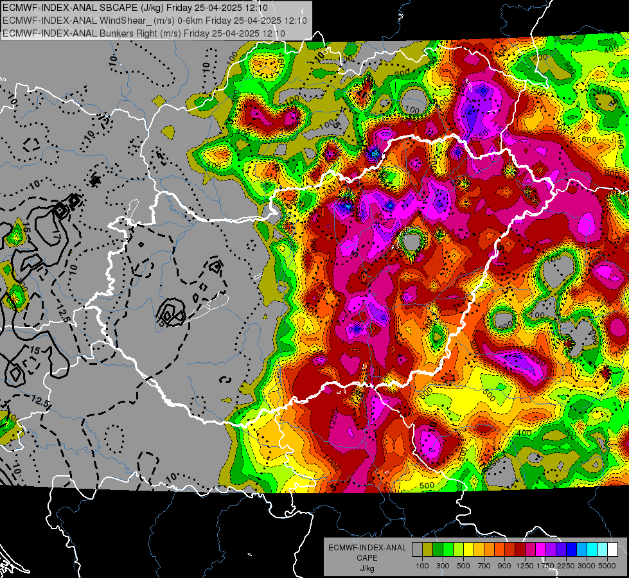Select the olive swatch in CAPE legend
This screenshot has height=578, width=629.
(x=427, y=549)
